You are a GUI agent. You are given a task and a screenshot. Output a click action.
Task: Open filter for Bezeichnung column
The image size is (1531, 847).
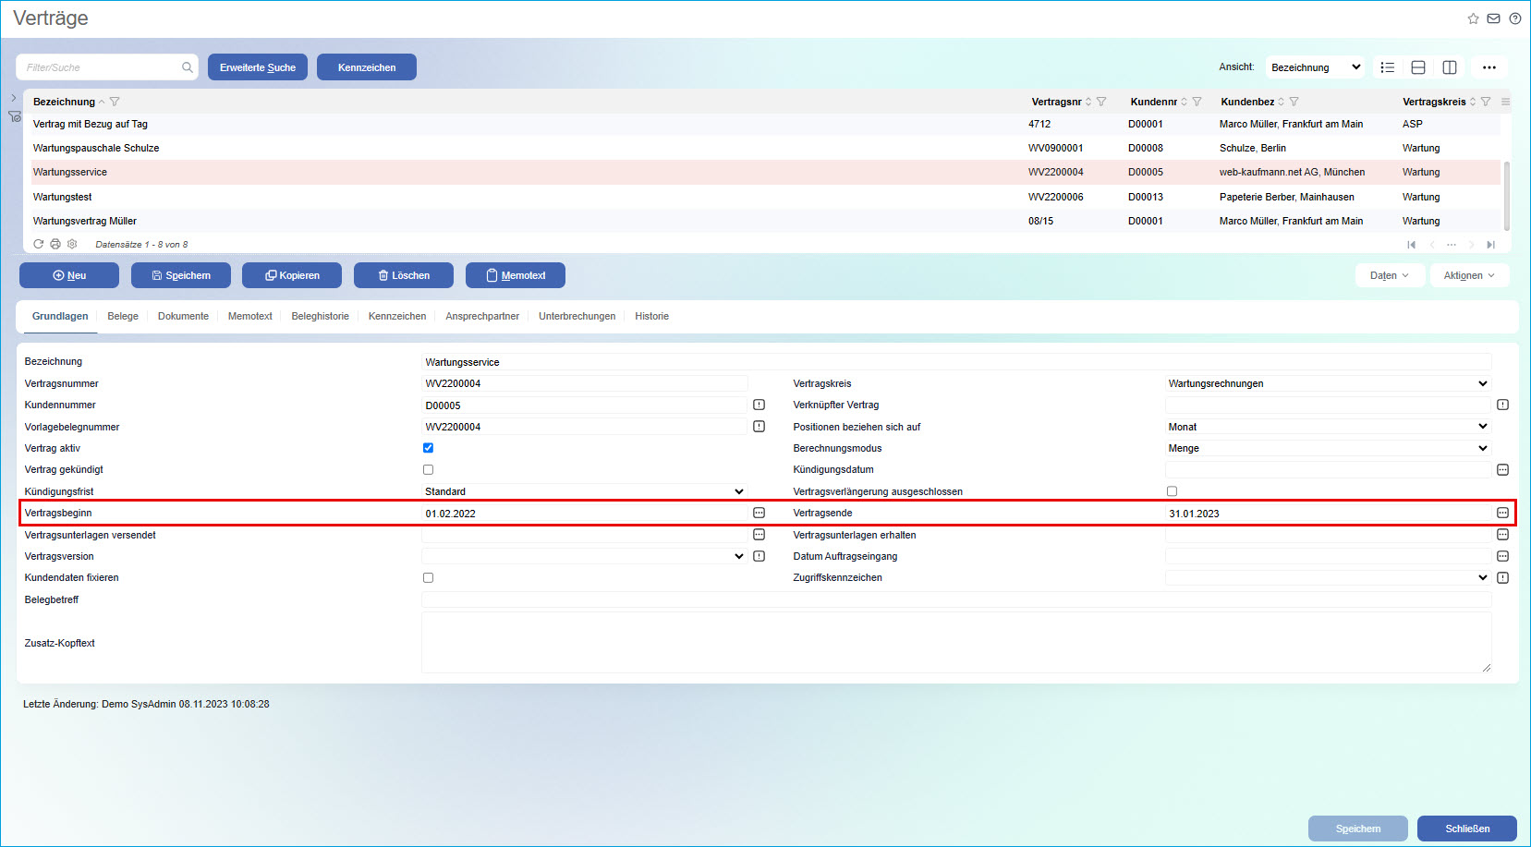[x=115, y=102]
